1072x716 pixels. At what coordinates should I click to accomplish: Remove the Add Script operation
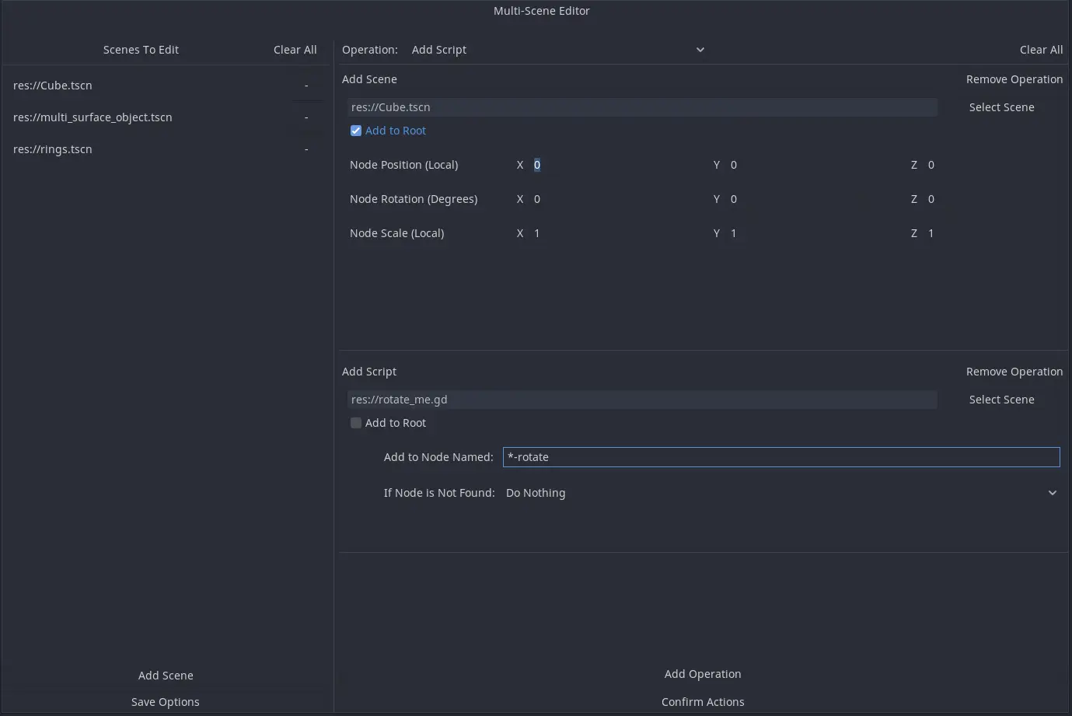tap(1014, 372)
